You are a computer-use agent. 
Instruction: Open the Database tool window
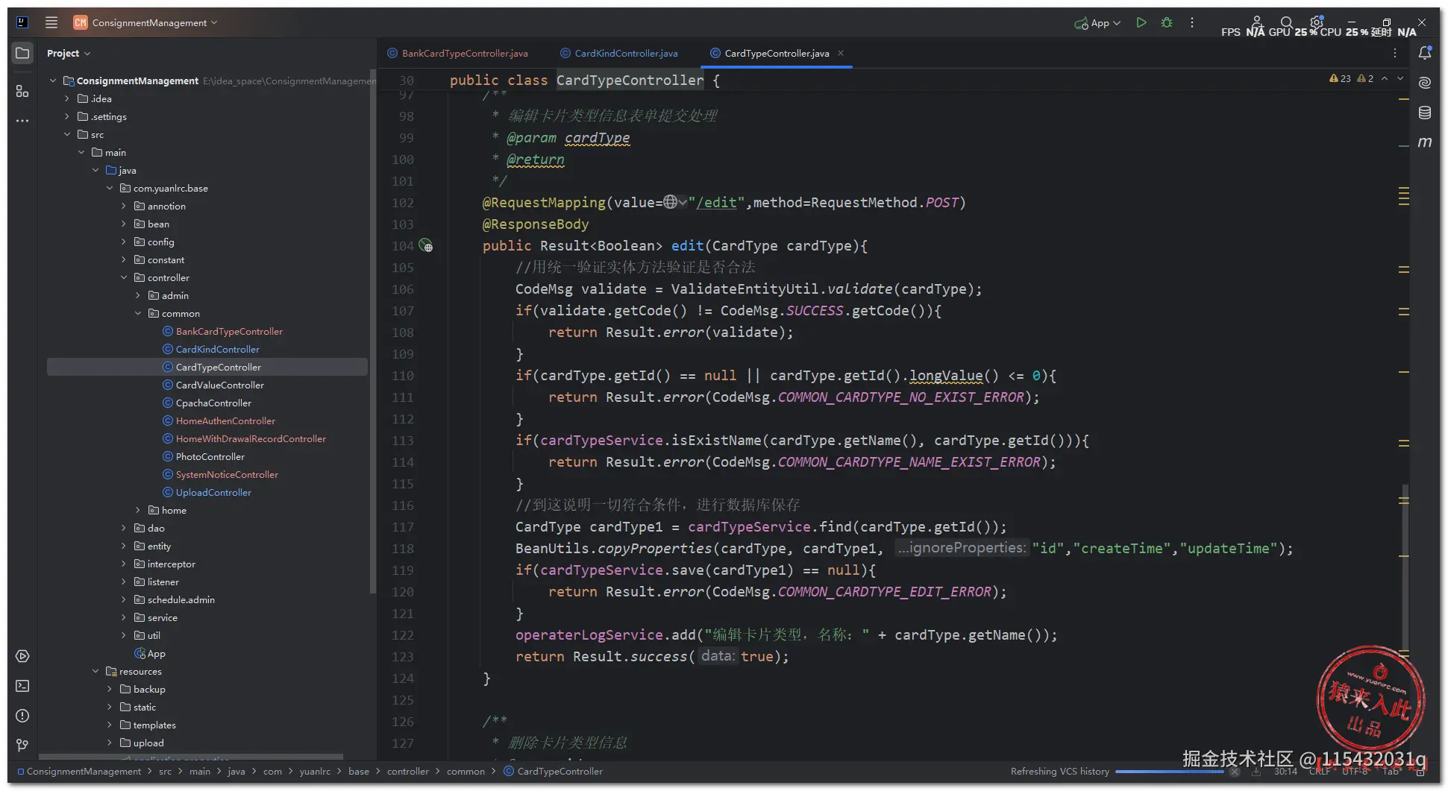(x=1425, y=113)
